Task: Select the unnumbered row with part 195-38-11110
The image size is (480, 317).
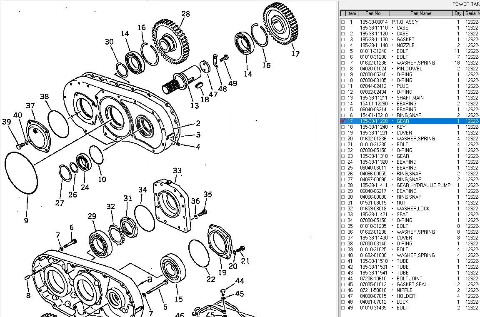Action: [410, 28]
